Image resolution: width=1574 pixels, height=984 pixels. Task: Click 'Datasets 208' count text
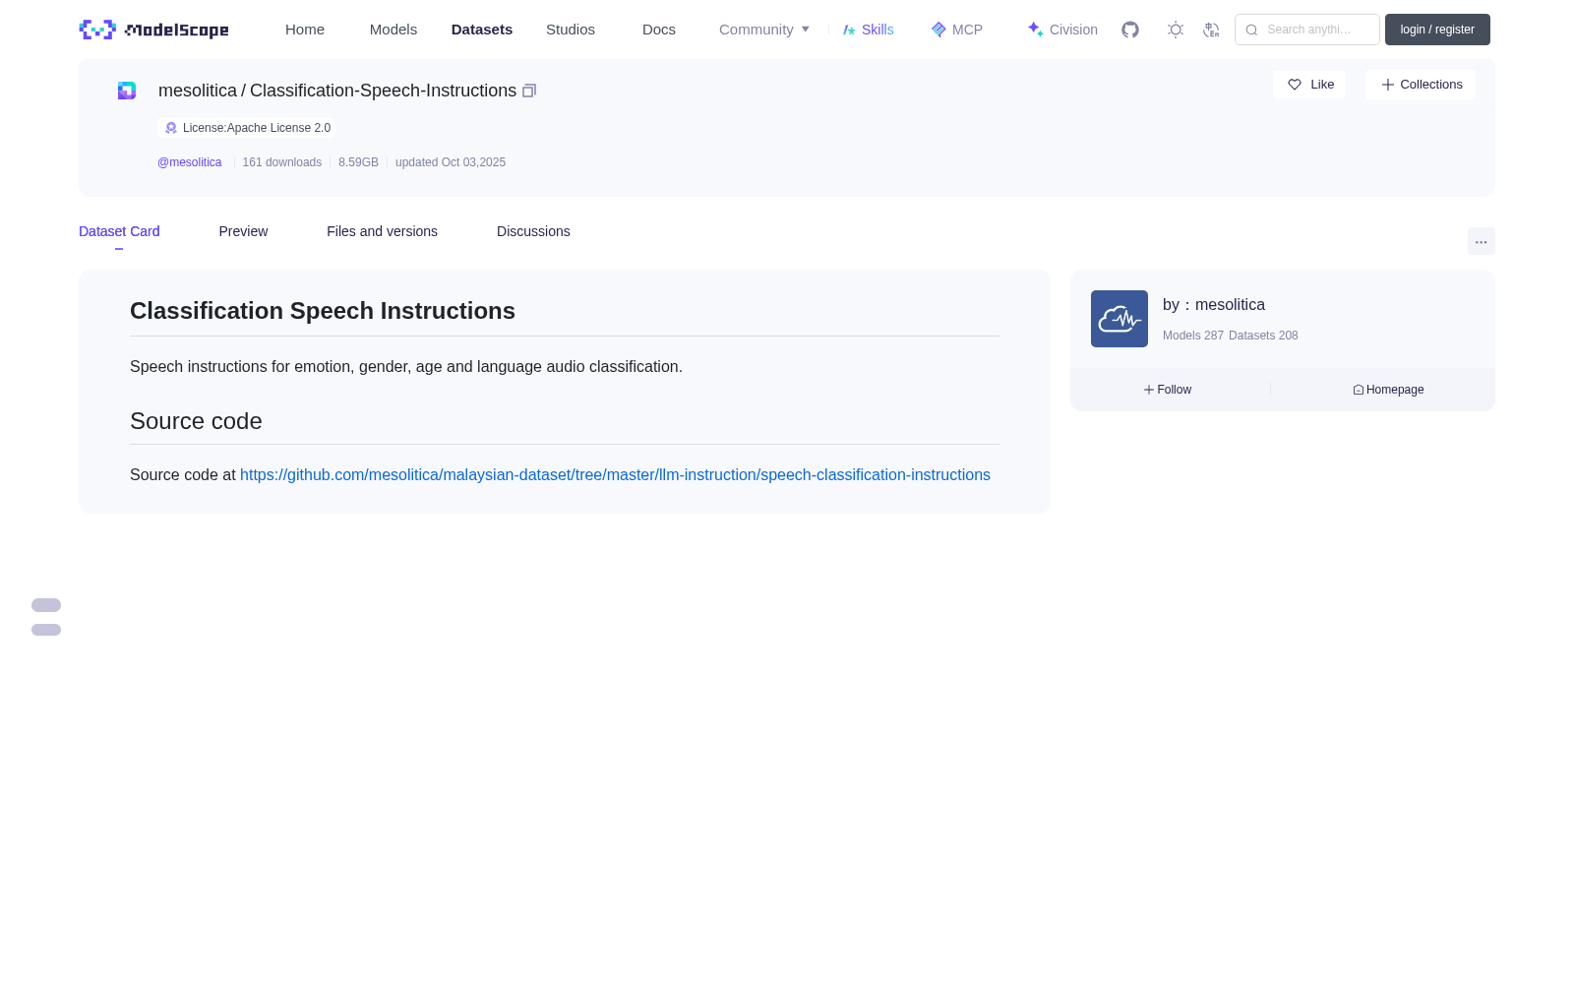click(x=1263, y=336)
